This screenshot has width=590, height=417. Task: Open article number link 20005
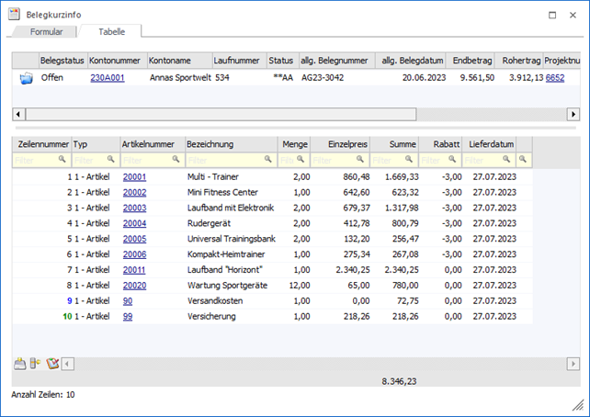click(134, 238)
